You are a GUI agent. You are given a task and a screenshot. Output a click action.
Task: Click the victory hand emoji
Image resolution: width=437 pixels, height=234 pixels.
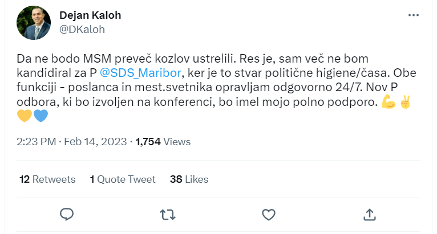[x=405, y=104]
